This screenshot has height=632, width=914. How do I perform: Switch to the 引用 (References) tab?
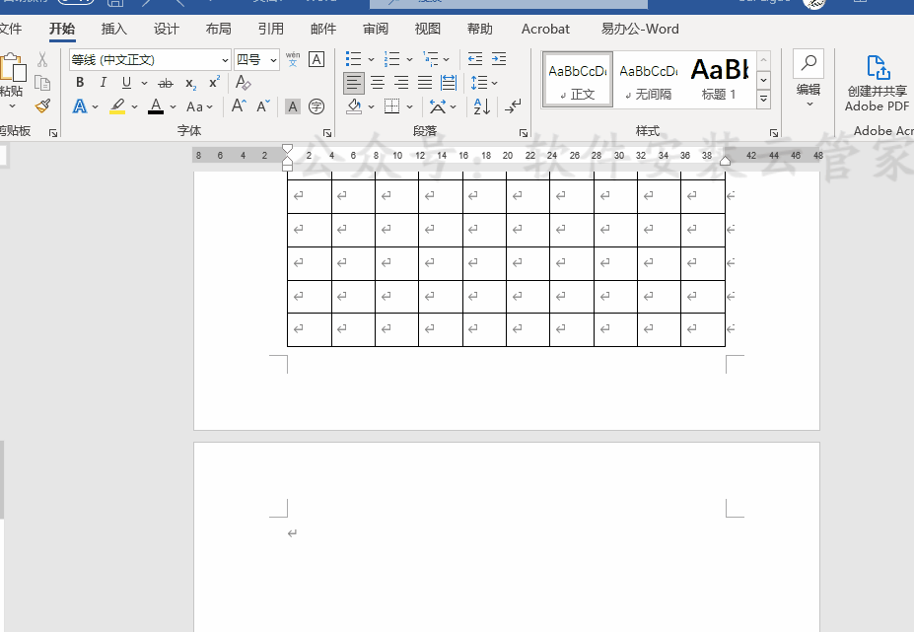coord(271,29)
